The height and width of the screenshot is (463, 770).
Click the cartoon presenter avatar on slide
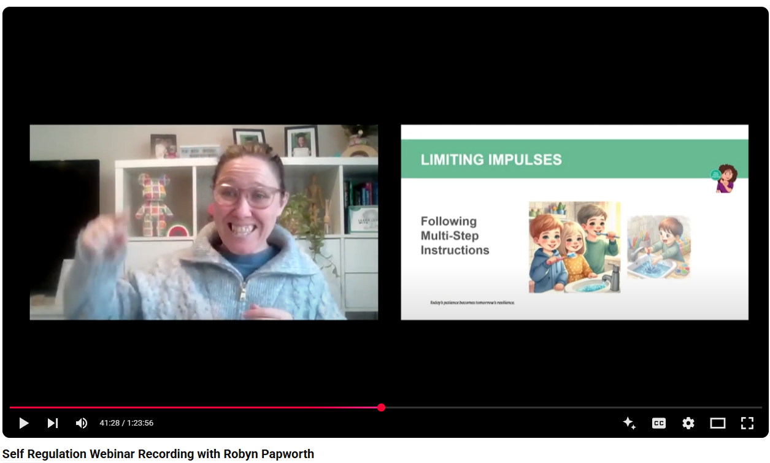click(x=725, y=178)
